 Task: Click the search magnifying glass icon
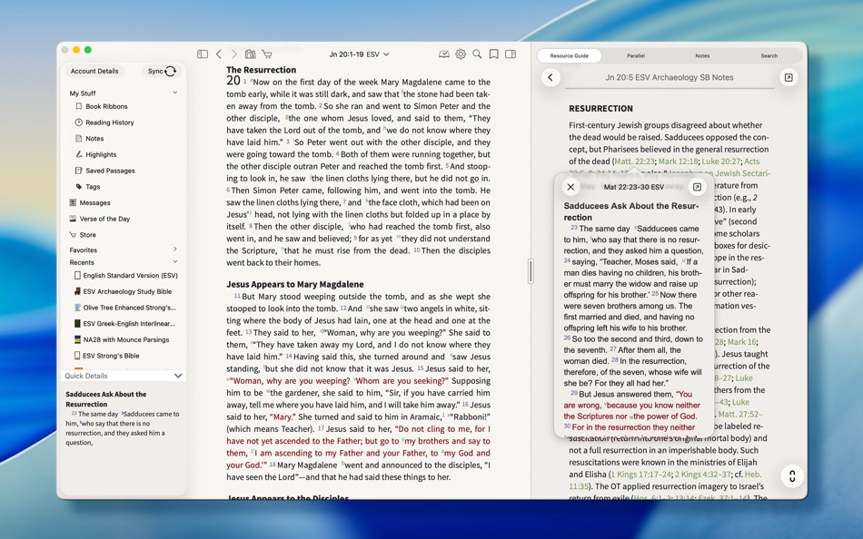[476, 54]
